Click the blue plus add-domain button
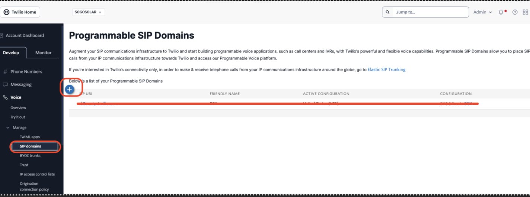The height and width of the screenshot is (197, 530). tap(69, 89)
